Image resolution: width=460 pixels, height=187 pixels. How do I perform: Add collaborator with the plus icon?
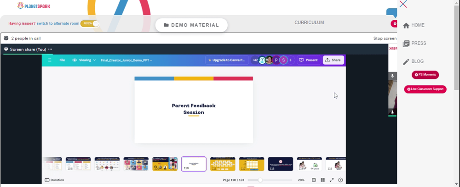click(x=291, y=60)
